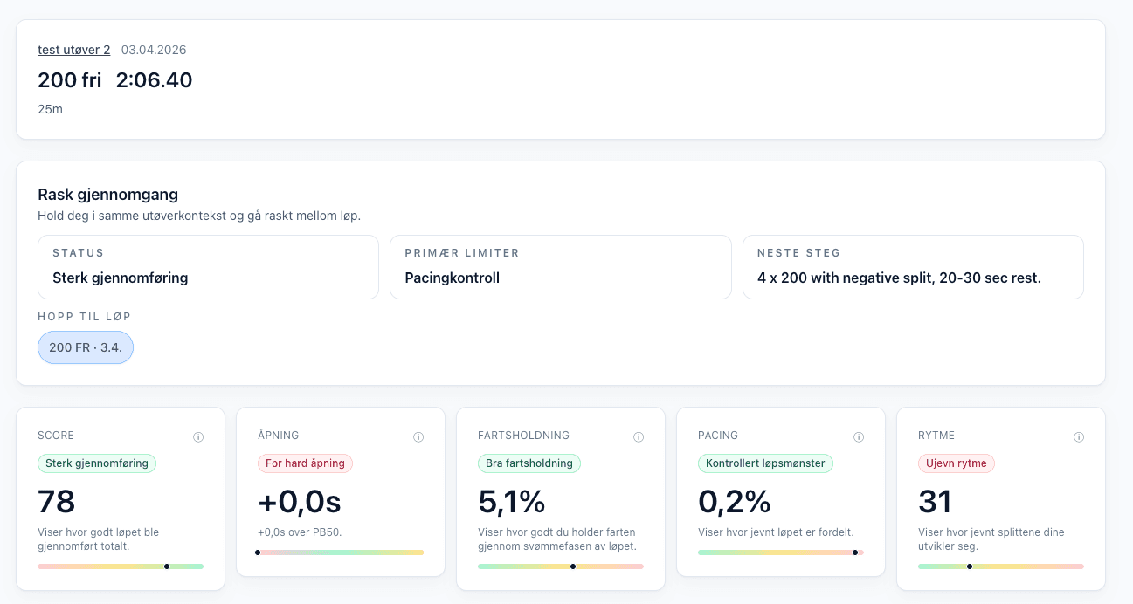Screen dimensions: 1133x604
Task: Open the info icon on the SCORE card
Action: (198, 436)
